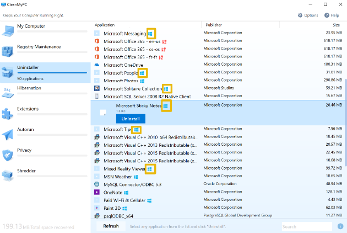
Task: Click the Visual C++ 2010 x64 installer icon
Action: [97, 137]
